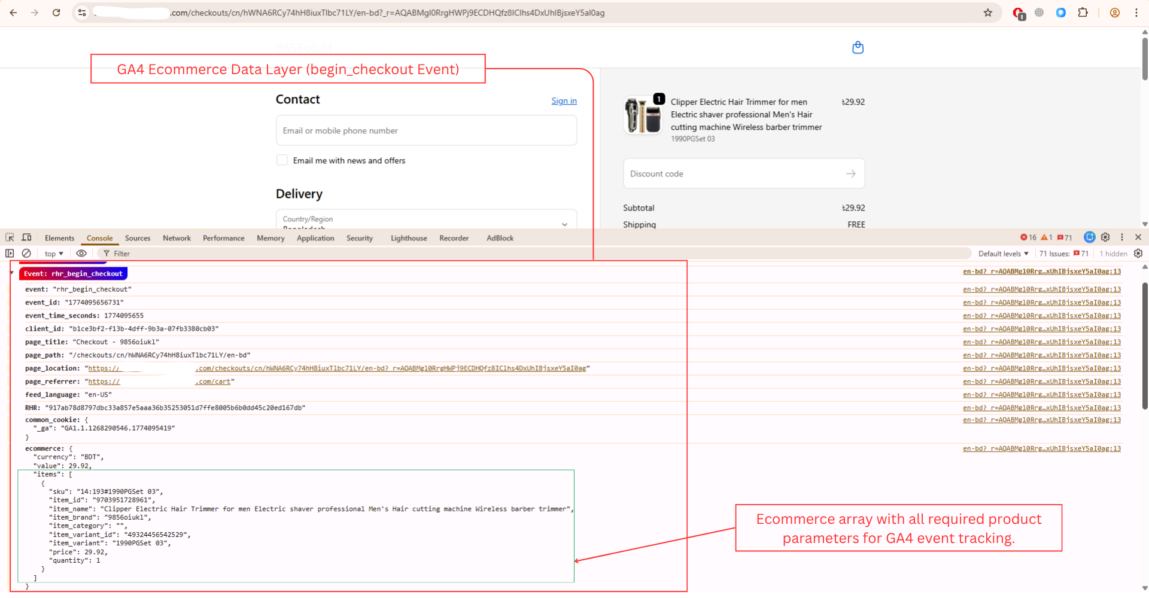Viewport: 1149px width, 598px height.
Task: Open source link on the event_id row
Action: click(x=1041, y=303)
